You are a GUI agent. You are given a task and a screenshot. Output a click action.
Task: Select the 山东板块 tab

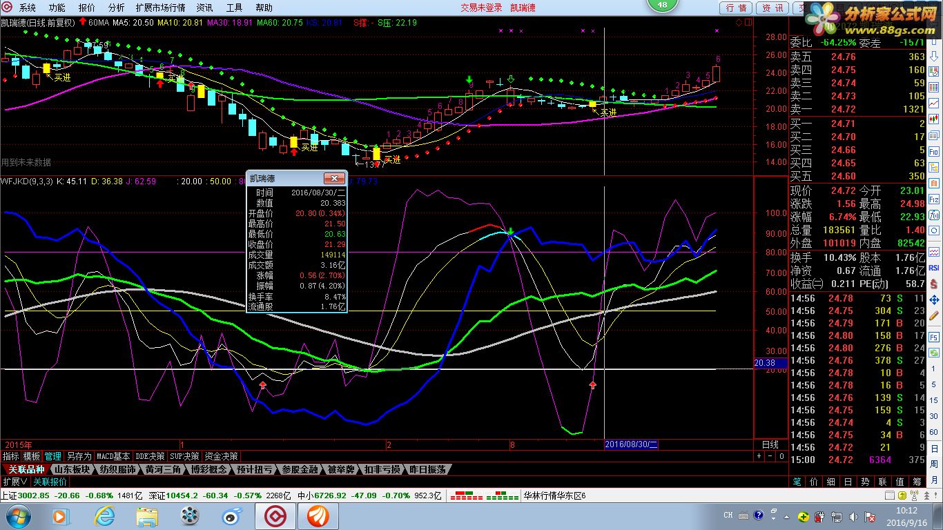(x=72, y=469)
